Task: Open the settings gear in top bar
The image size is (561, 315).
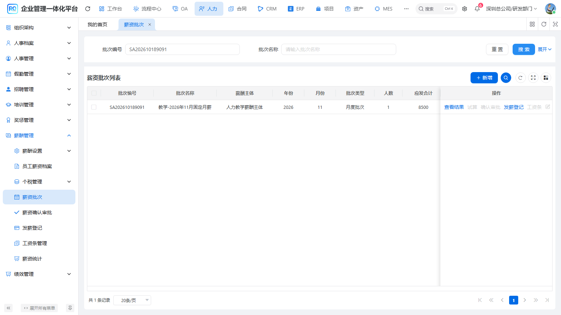Action: click(x=465, y=9)
